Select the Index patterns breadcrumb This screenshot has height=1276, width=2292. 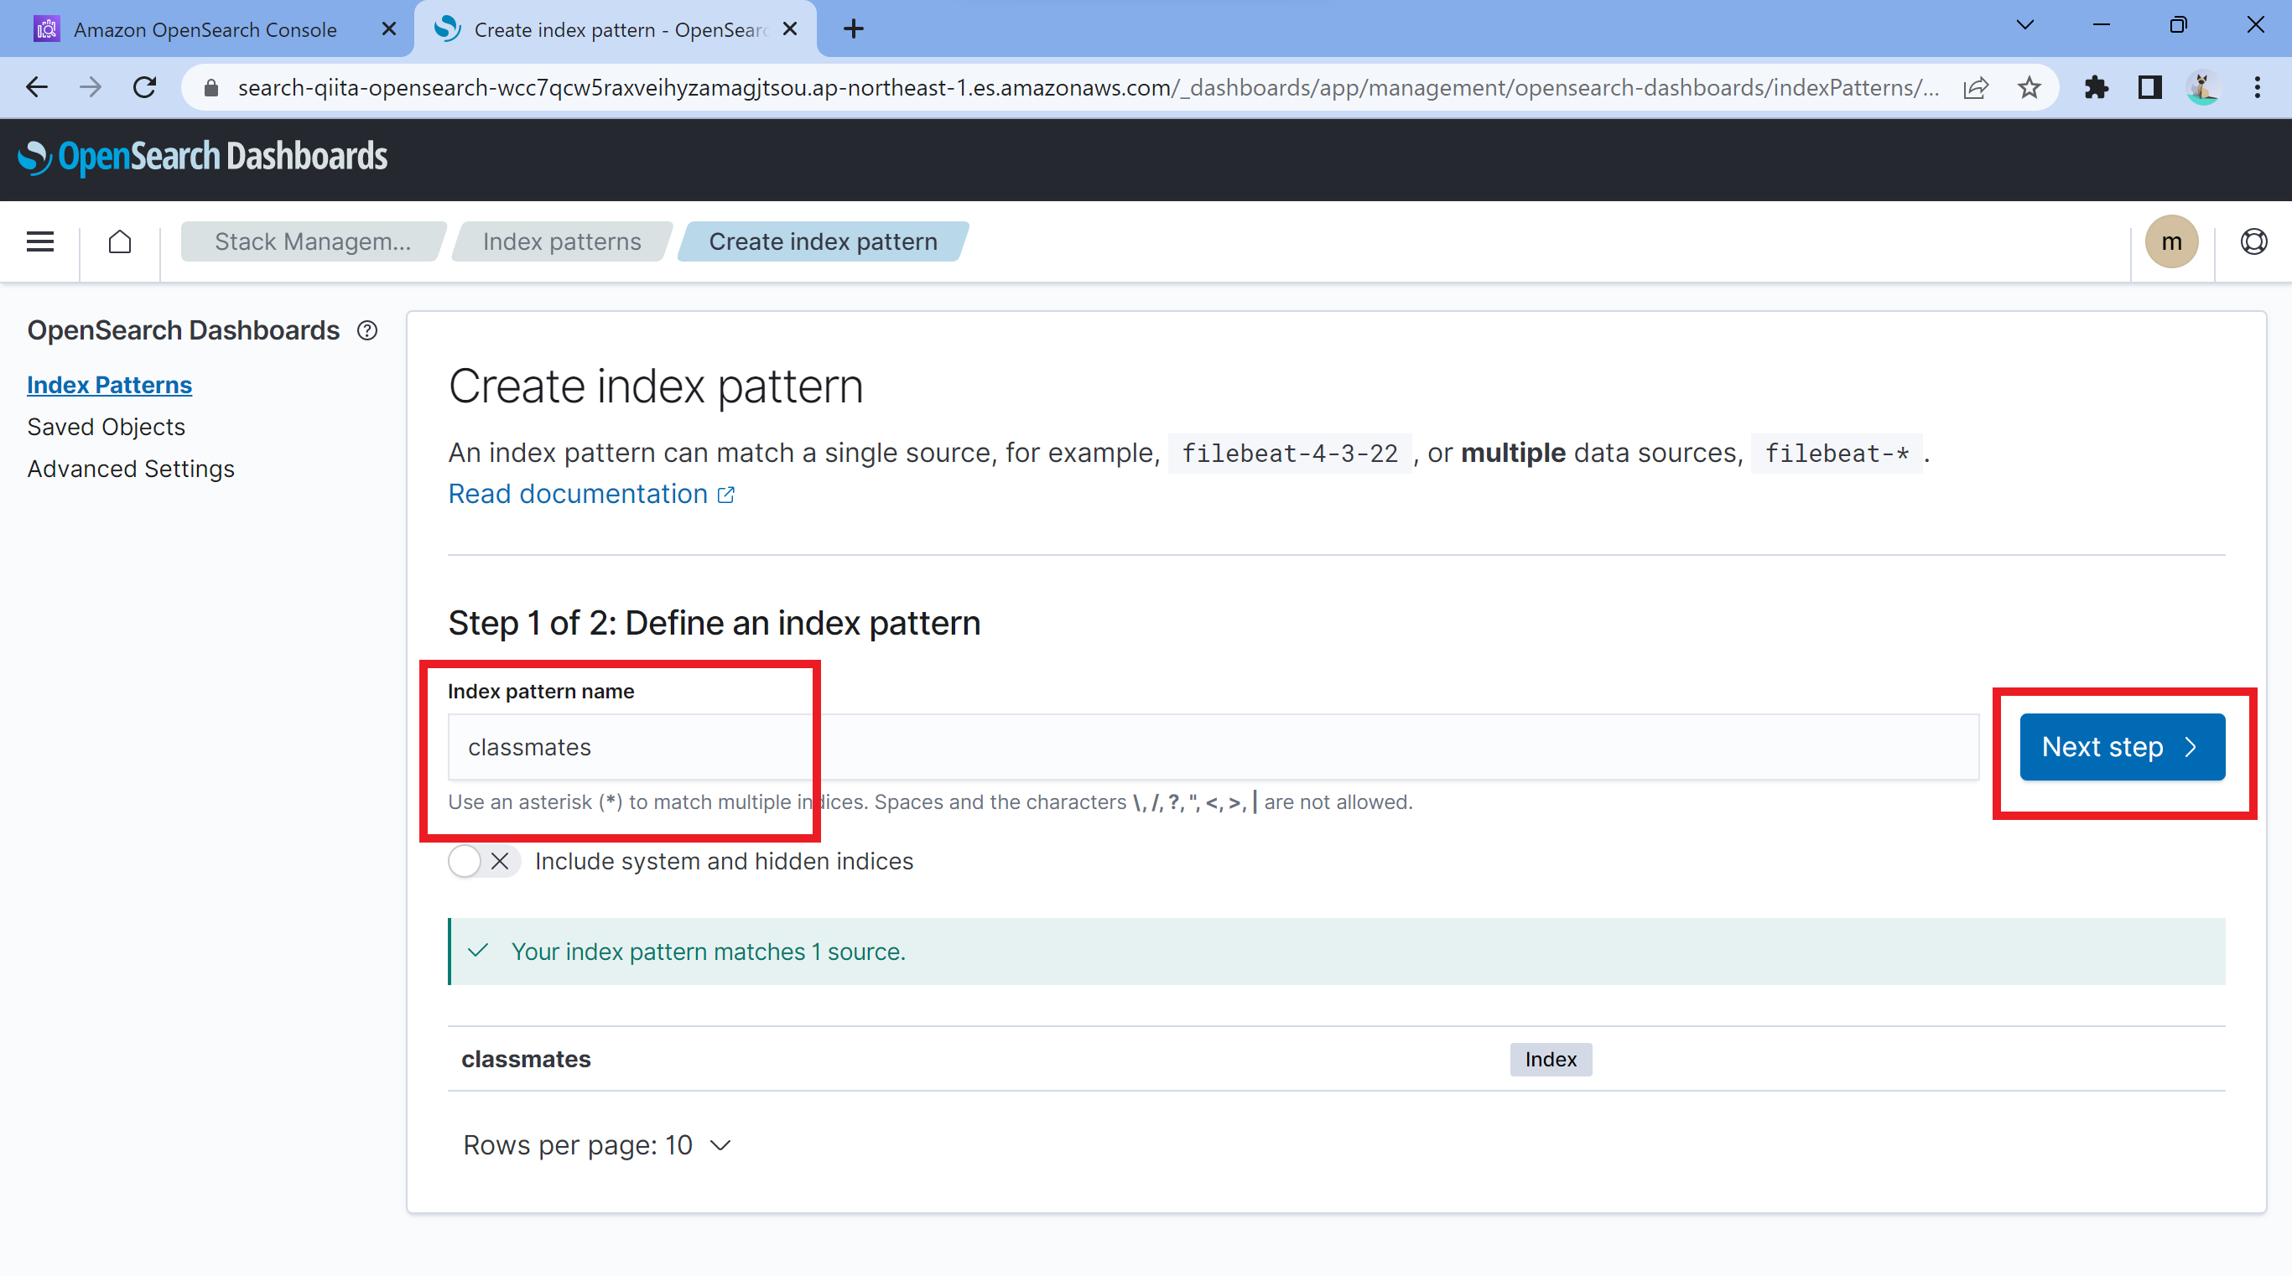click(x=561, y=241)
